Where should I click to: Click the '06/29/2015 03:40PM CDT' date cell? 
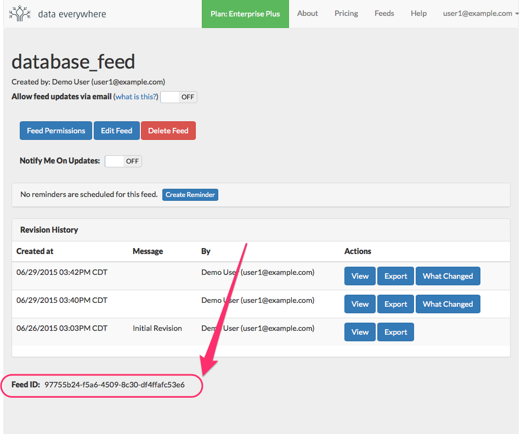click(62, 301)
